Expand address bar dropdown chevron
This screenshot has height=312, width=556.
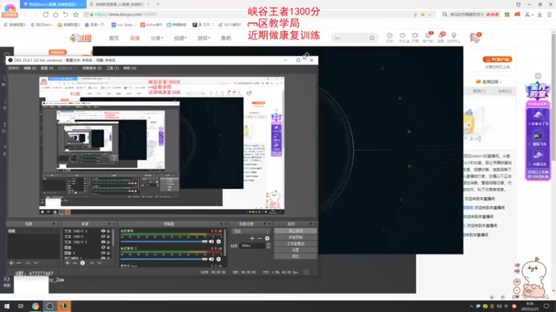coord(430,15)
